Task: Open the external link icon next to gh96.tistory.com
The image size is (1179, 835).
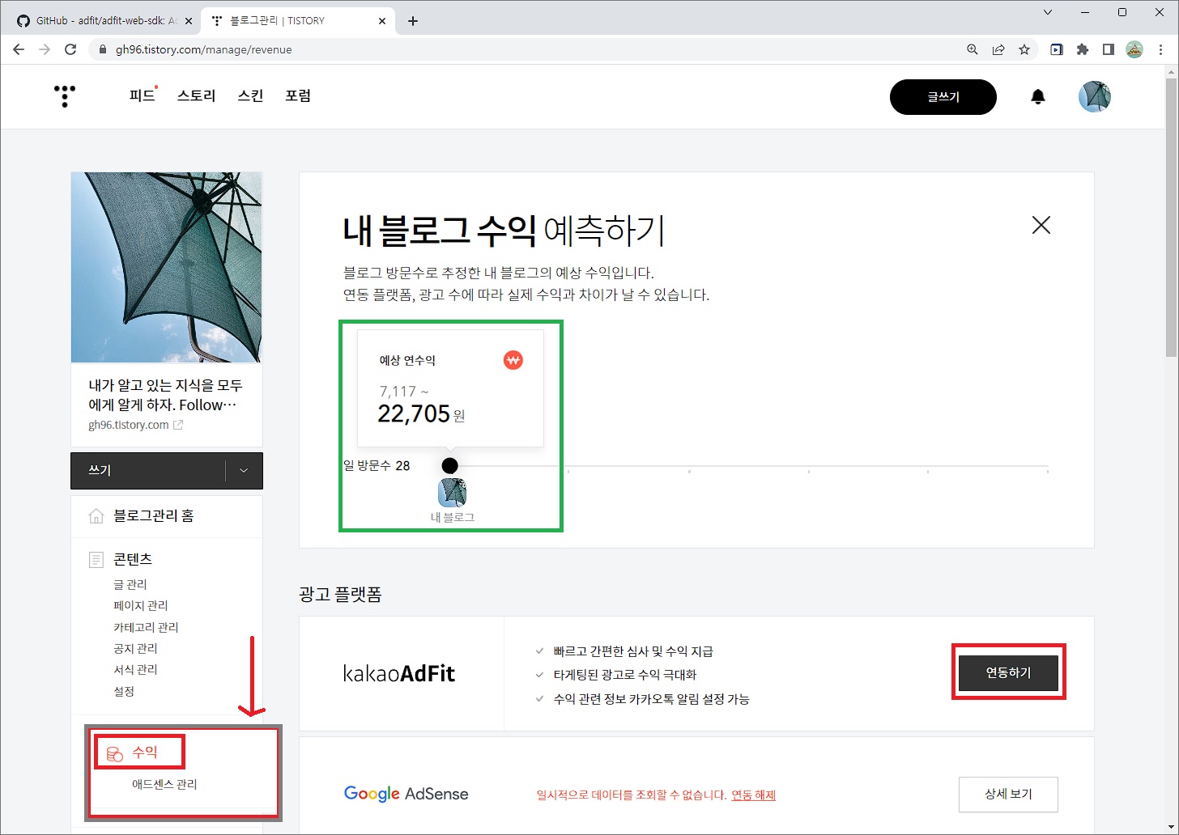Action: point(178,425)
